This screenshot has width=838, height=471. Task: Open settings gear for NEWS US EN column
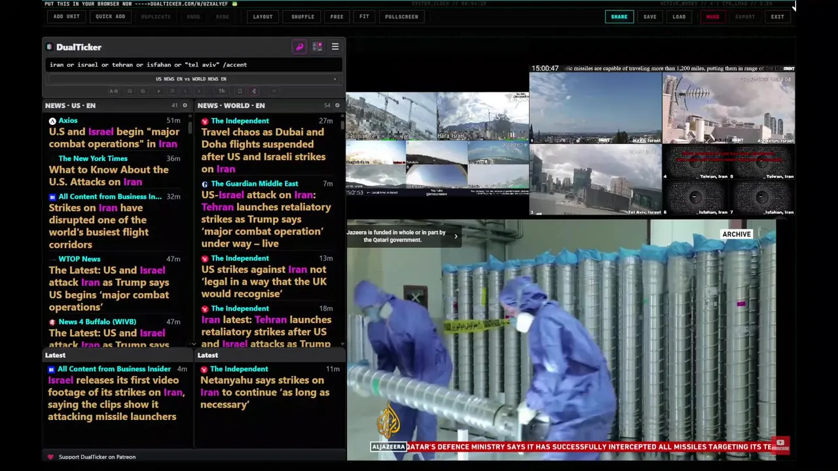click(x=185, y=105)
